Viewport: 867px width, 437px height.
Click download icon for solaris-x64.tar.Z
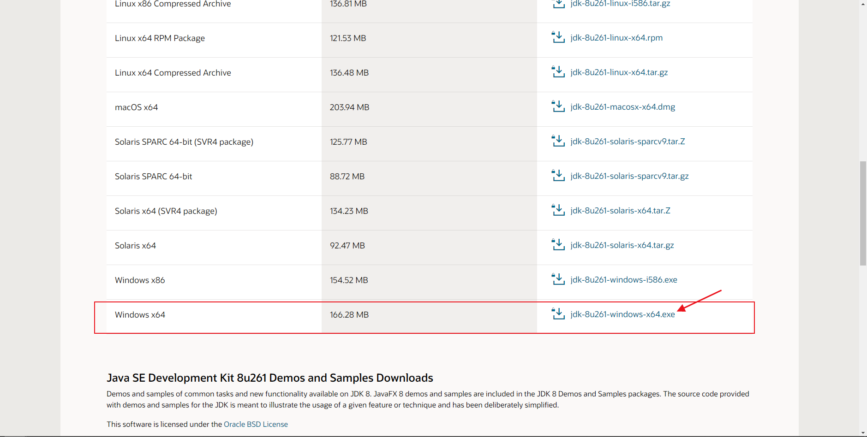tap(558, 210)
